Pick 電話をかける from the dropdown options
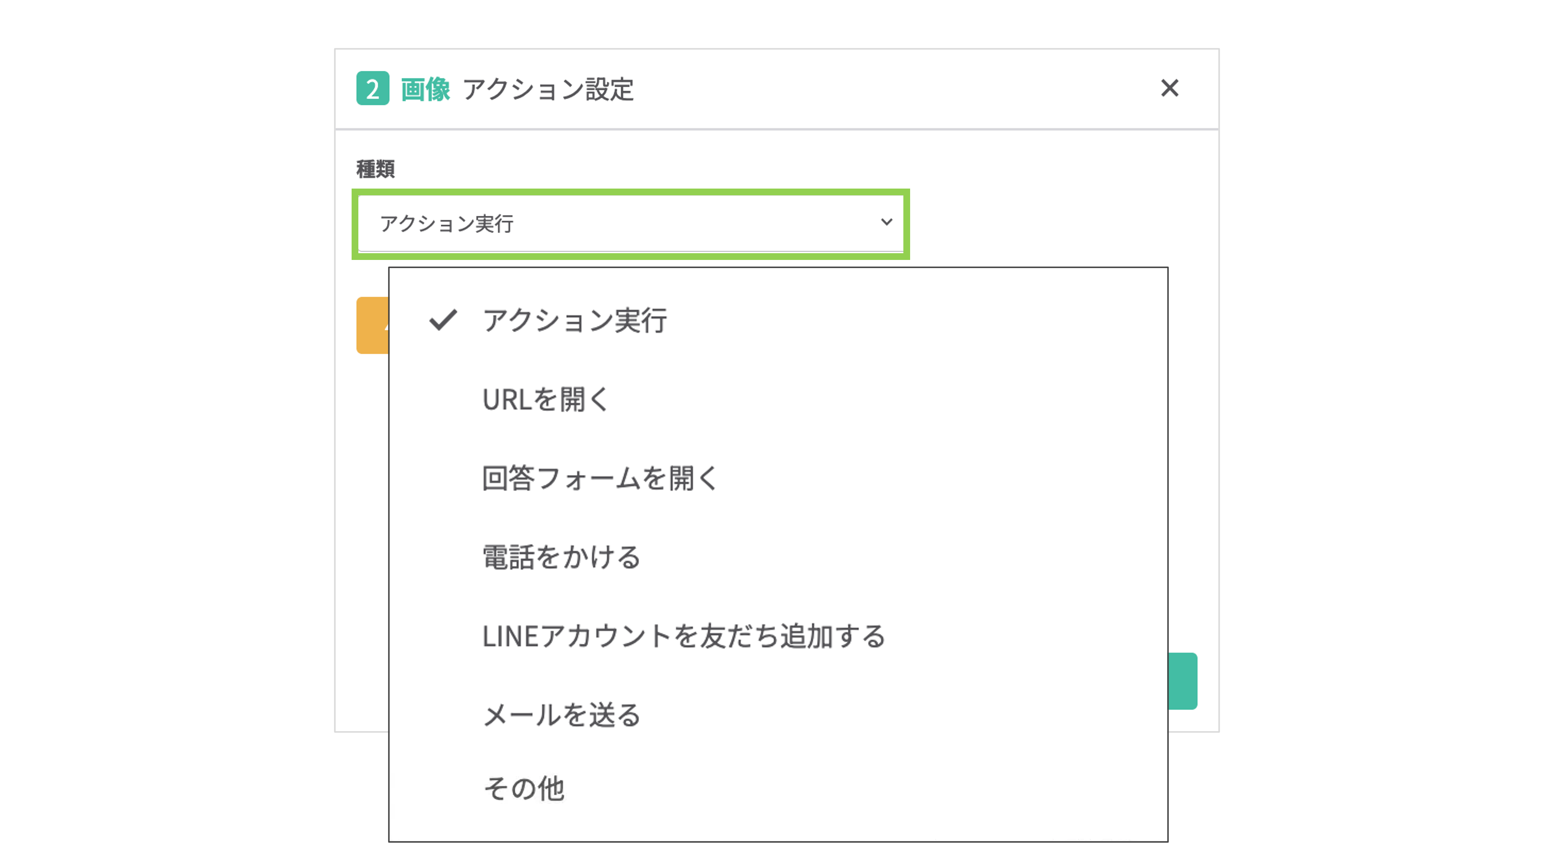This screenshot has width=1554, height=843. click(561, 557)
